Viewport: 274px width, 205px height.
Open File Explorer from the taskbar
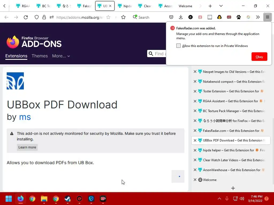(x=44, y=199)
